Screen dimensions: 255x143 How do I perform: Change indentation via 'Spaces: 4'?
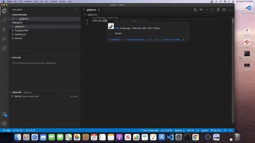tap(180, 130)
